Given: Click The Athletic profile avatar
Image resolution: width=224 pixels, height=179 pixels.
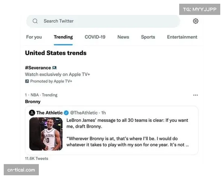Looking at the screenshot, I should coord(32,113).
